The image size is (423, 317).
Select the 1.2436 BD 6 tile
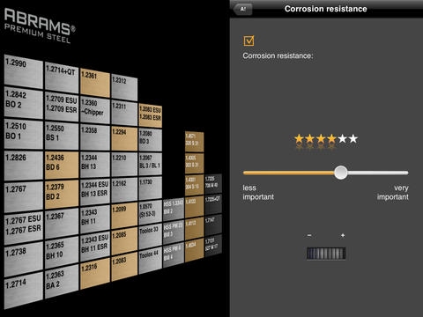coord(62,165)
